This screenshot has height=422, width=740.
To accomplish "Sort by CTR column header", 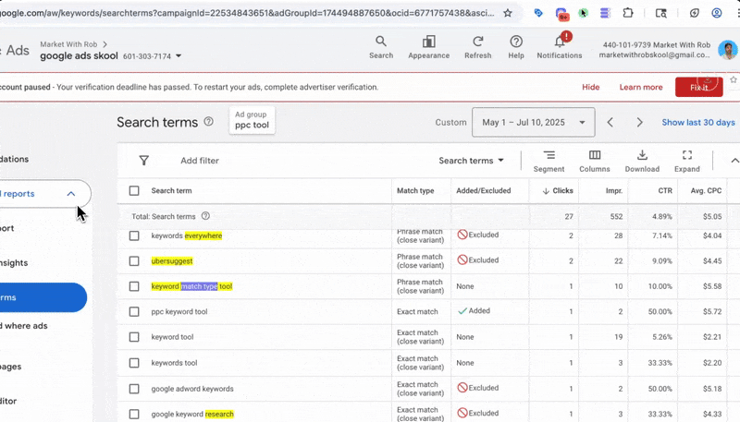I will [x=665, y=191].
